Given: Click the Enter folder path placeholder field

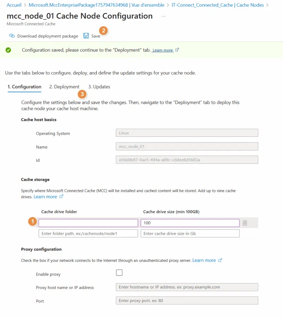Looking at the screenshot, I should [88, 234].
